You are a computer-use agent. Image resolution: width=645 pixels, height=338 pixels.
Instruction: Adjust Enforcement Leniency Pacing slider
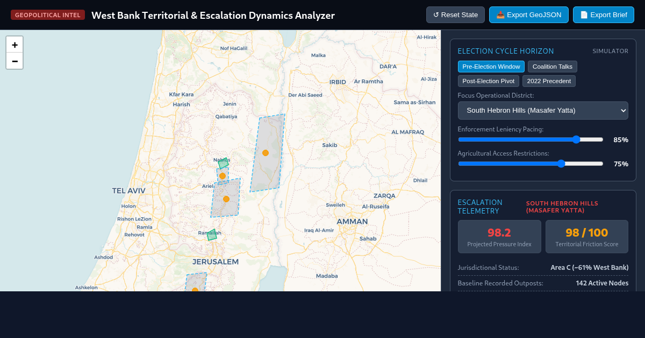pos(531,139)
